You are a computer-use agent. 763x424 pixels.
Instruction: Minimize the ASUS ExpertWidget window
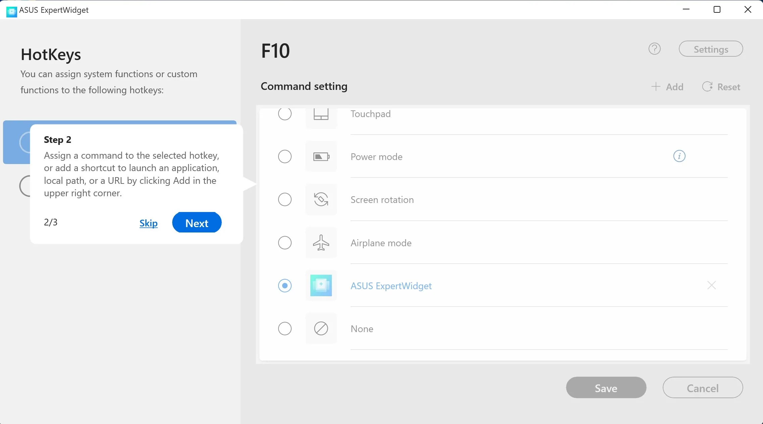pyautogui.click(x=686, y=9)
